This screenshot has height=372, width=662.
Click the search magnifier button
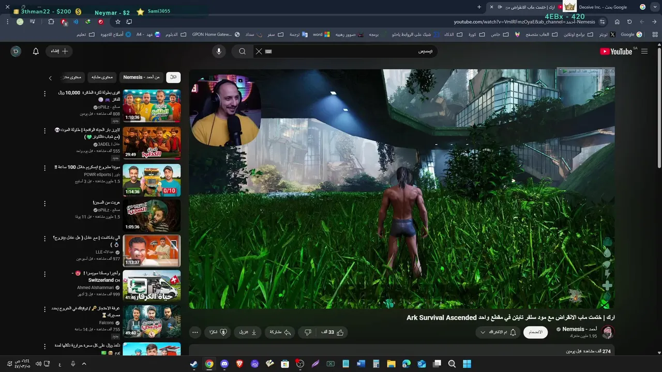coord(242,51)
